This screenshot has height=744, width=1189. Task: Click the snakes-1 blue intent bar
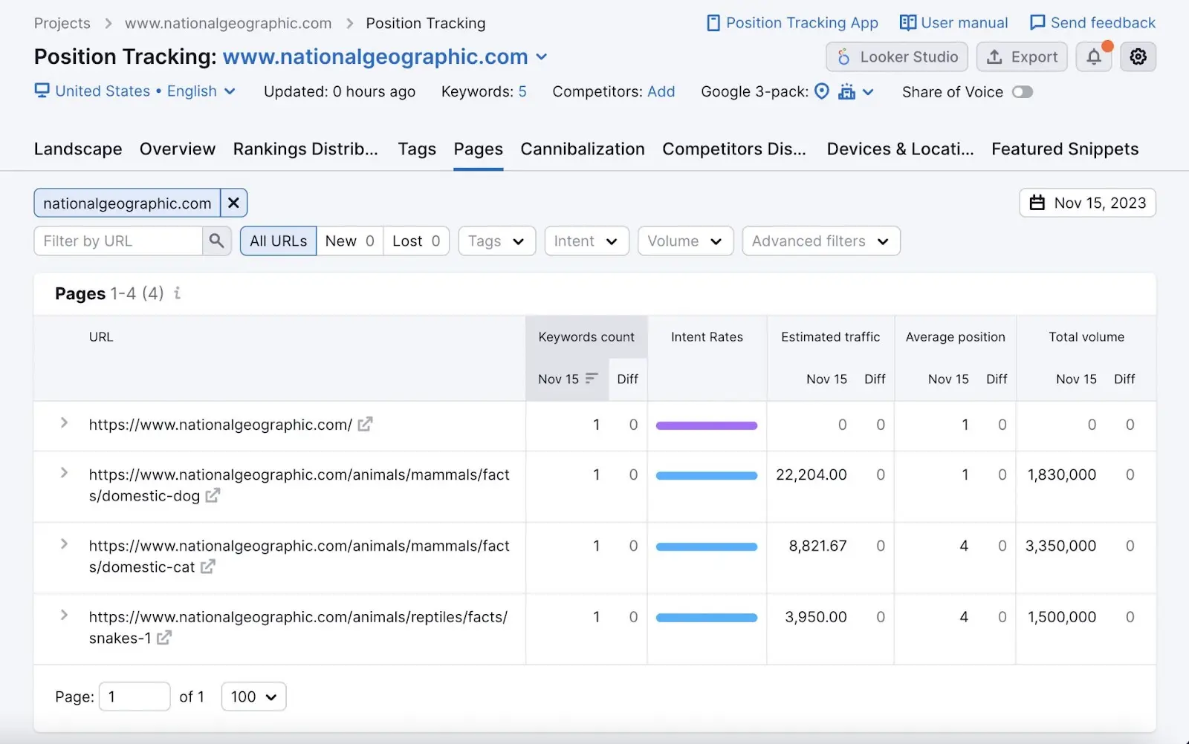pyautogui.click(x=707, y=618)
